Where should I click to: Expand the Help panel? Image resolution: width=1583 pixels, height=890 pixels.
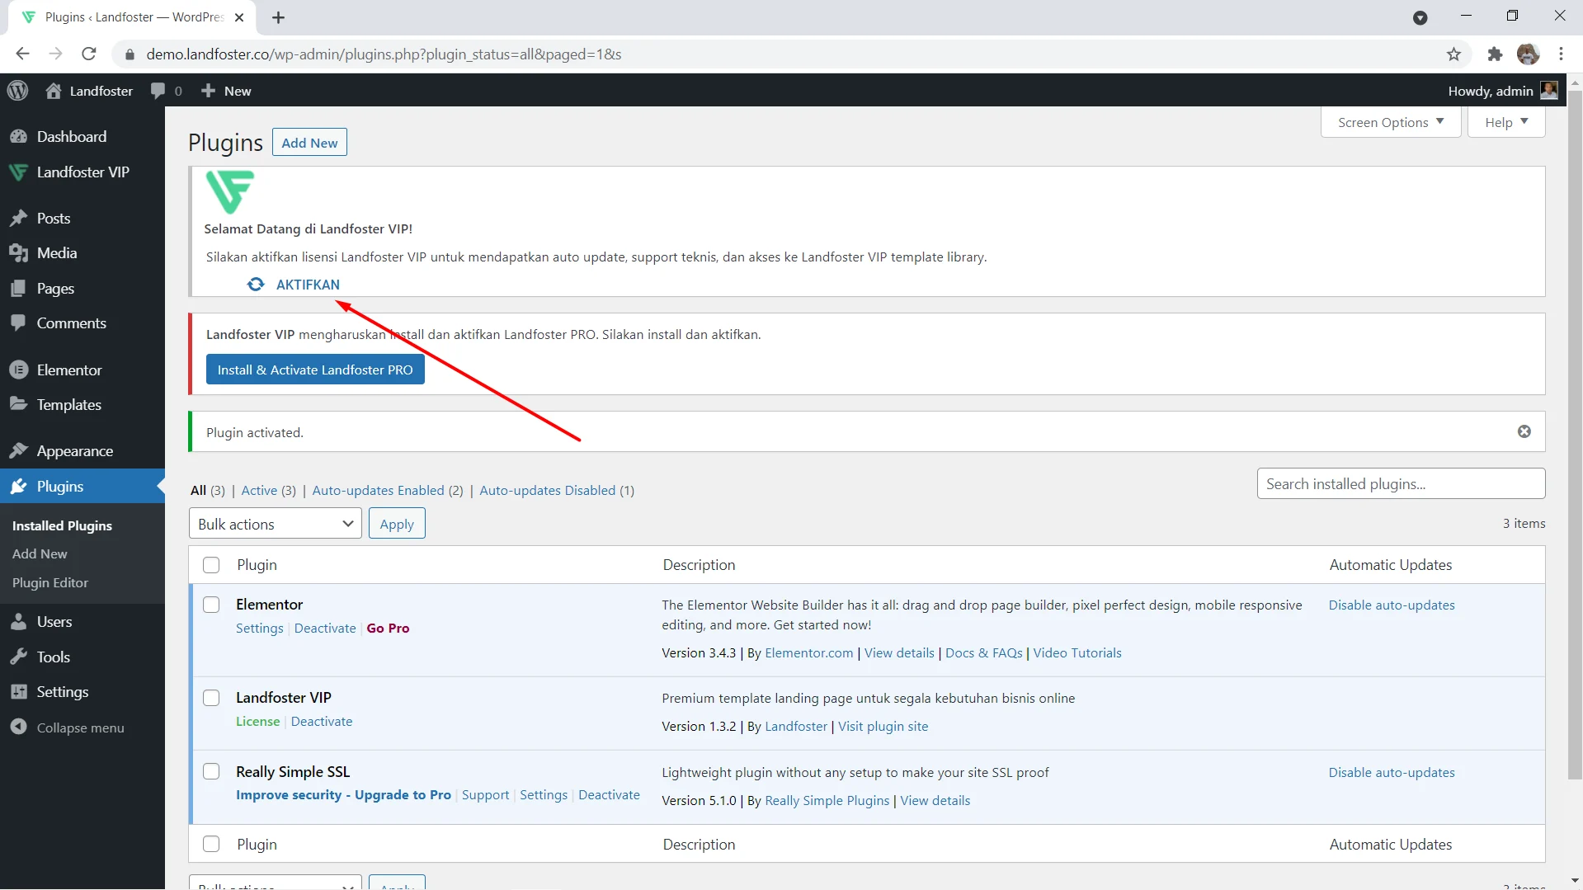click(x=1506, y=122)
